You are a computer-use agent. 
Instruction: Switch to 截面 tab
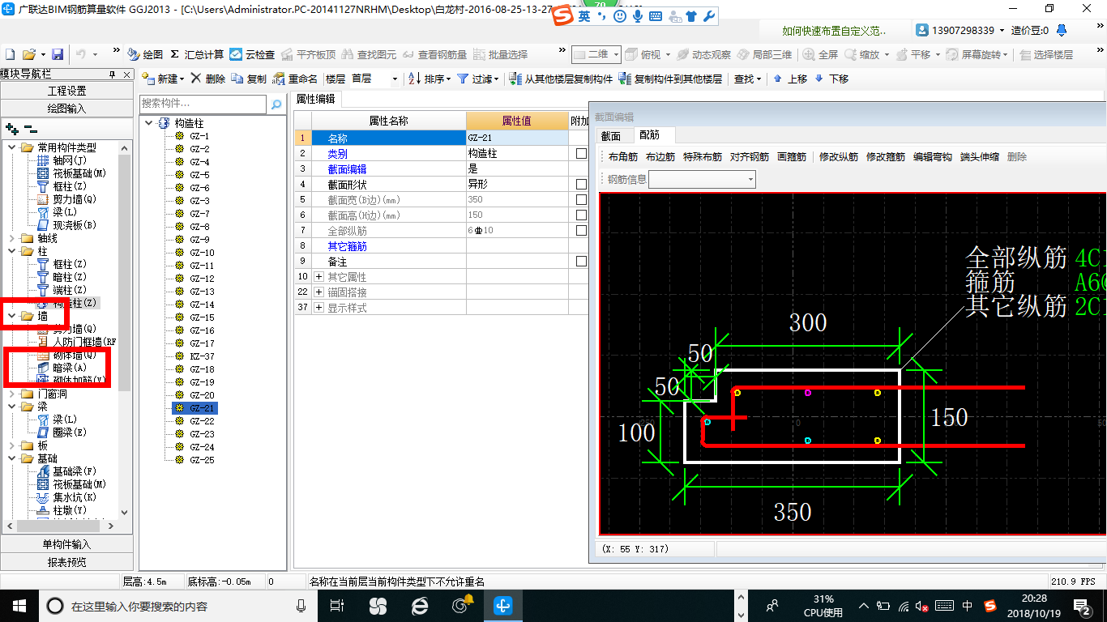tap(610, 135)
